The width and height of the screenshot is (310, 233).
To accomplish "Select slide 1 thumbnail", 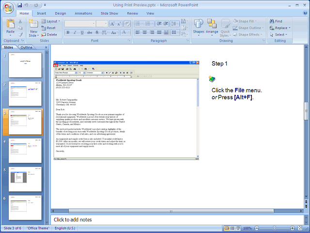I will [25, 65].
